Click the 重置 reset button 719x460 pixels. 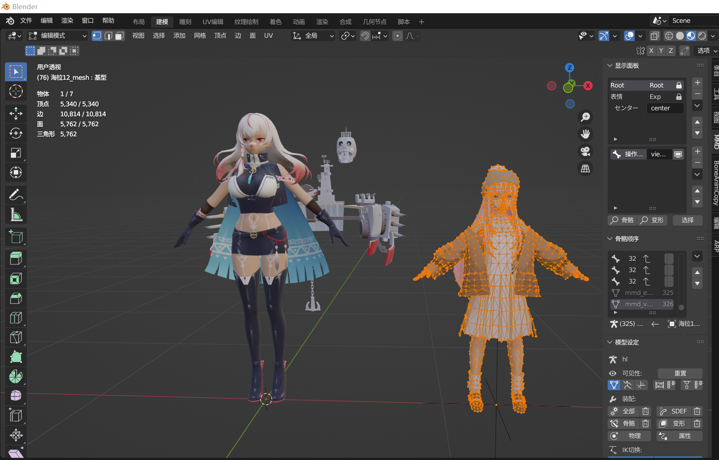(x=680, y=373)
